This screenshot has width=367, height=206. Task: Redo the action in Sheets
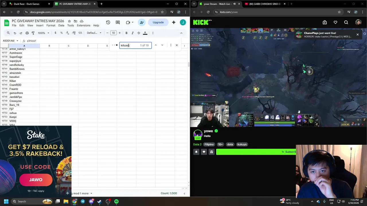21,33
